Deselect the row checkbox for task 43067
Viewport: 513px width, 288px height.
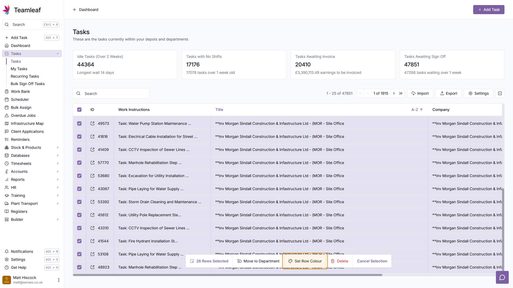[79, 189]
